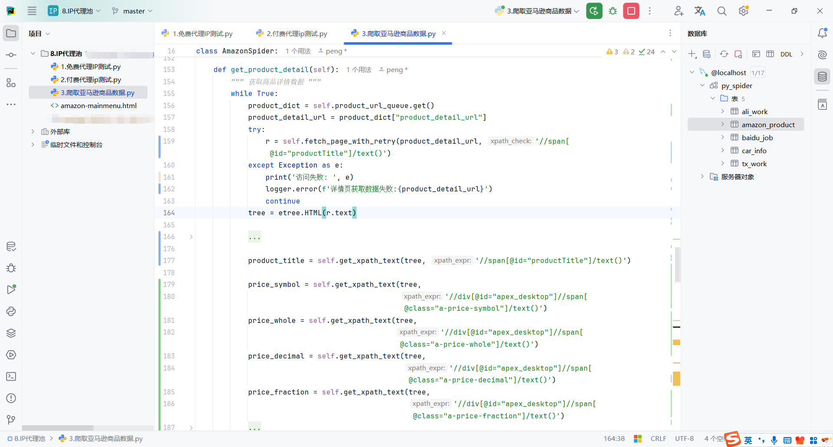
Task: Open a query console
Action: (756, 54)
